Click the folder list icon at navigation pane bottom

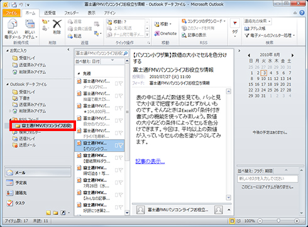[x=55, y=213]
